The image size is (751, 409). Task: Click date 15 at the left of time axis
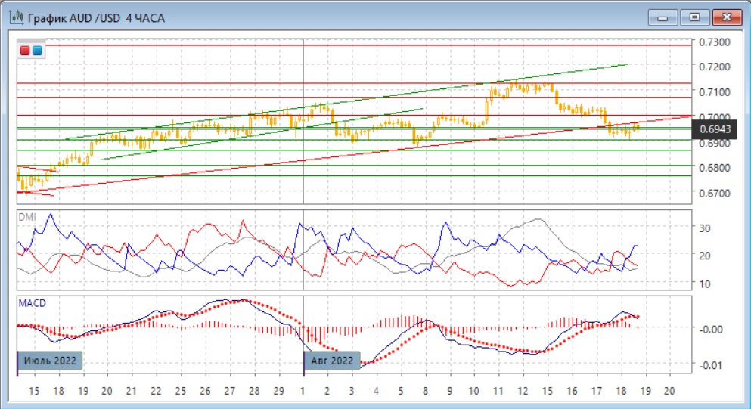35,392
